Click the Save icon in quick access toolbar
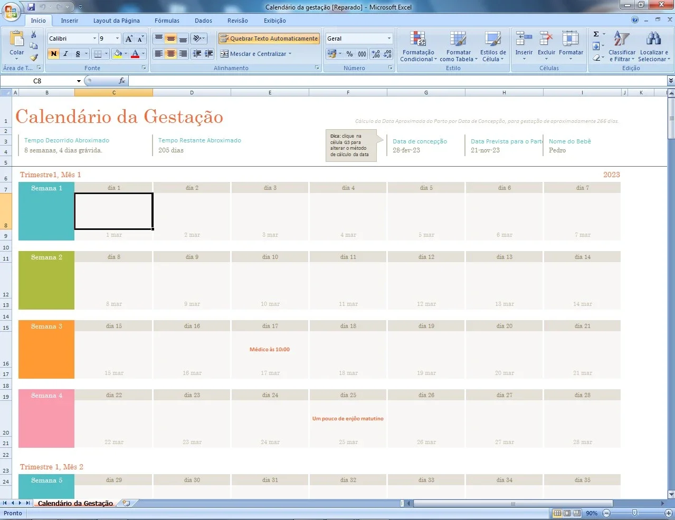 (x=31, y=7)
